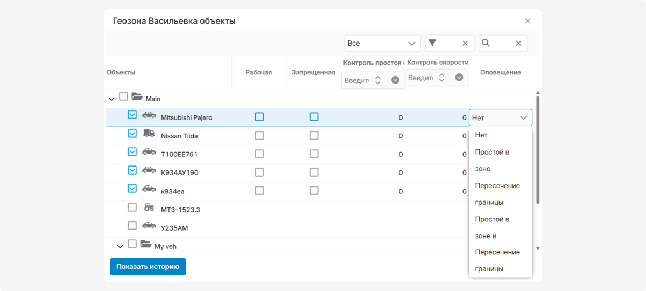Screen dimensions: 646x291
Task: Click the car icon beside К934АУ190
Action: pos(149,171)
